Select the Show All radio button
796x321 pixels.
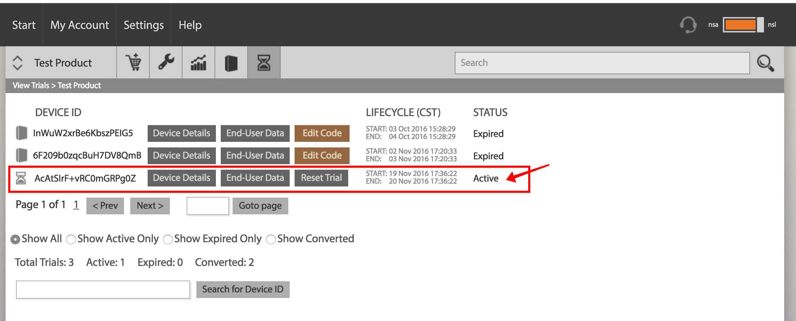coord(15,239)
